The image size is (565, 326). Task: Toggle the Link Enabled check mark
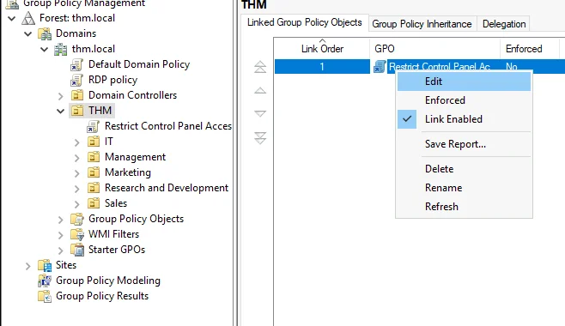[x=407, y=119]
